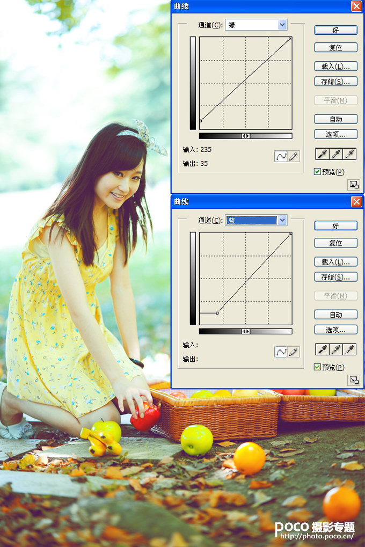Choose pencil draw tool in green channel dialog
Viewport: 365px width, 547px height.
293,156
